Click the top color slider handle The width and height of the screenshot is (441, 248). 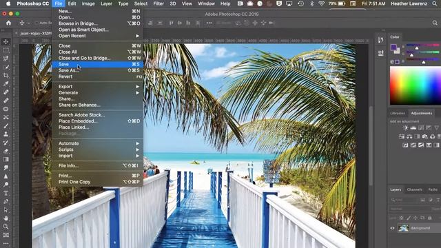417,48
